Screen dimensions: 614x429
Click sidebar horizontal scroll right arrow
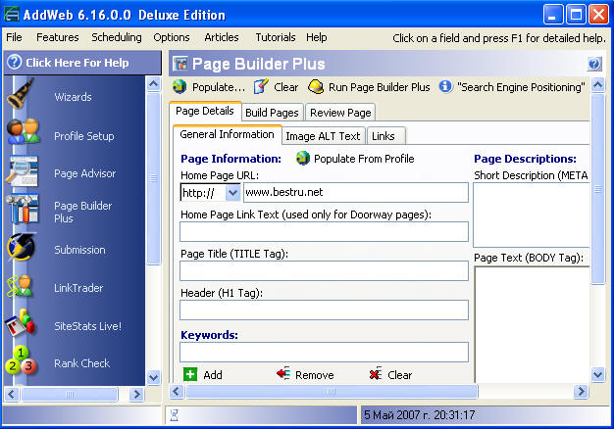pyautogui.click(x=136, y=394)
